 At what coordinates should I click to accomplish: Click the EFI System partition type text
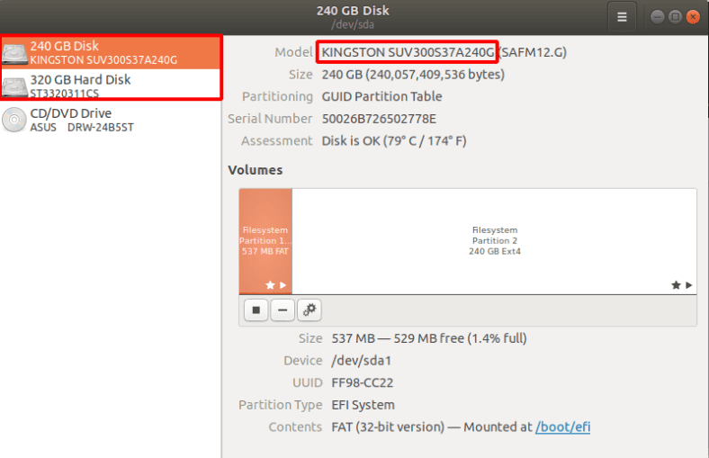pos(363,405)
